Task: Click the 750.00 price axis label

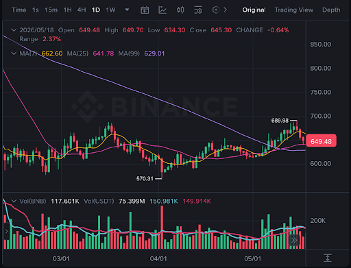Action: click(x=320, y=92)
